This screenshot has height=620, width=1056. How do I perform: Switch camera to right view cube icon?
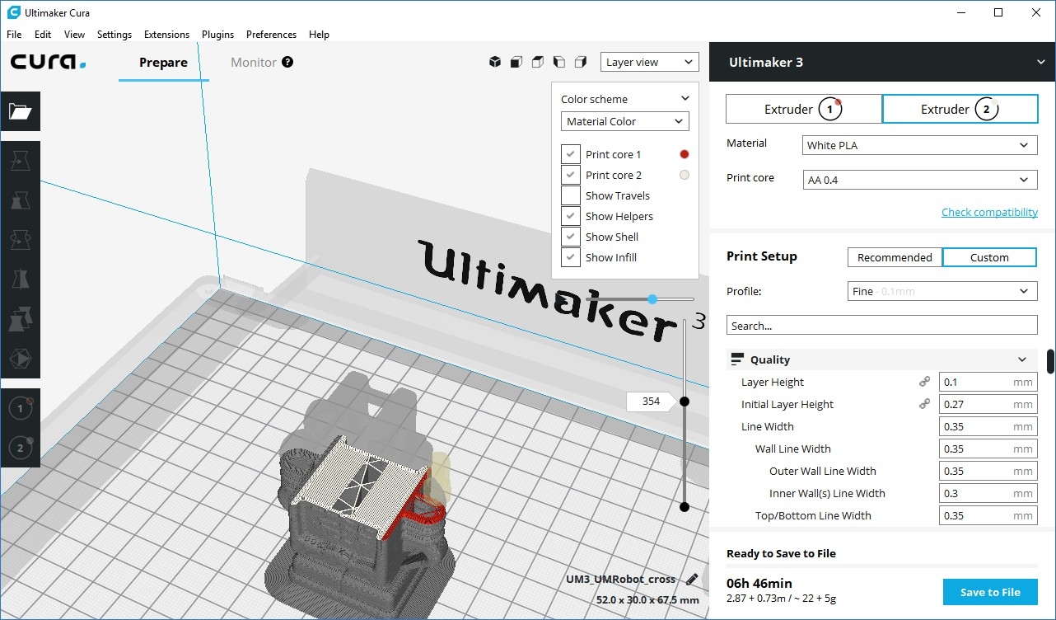click(581, 62)
